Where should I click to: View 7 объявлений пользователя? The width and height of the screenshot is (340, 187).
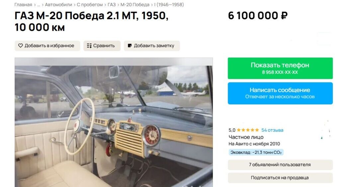pyautogui.click(x=280, y=165)
